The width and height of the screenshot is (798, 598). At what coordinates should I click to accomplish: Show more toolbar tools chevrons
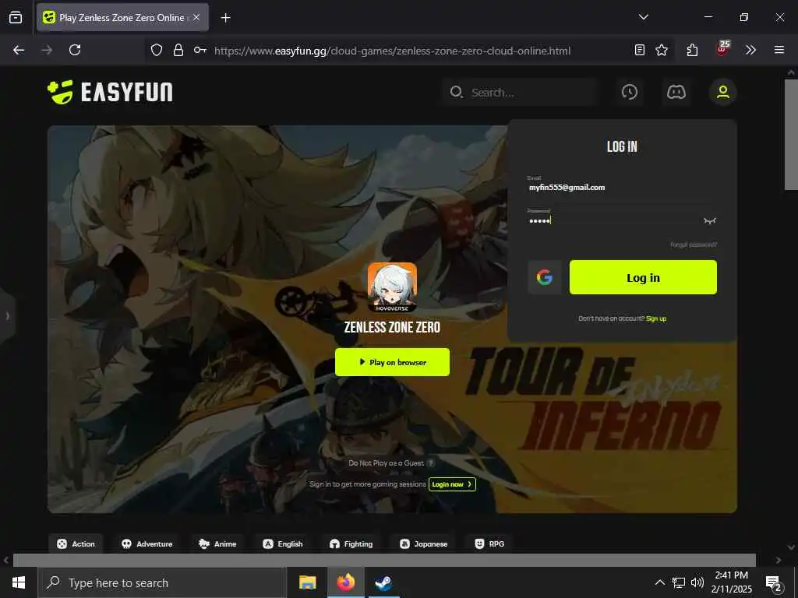750,50
